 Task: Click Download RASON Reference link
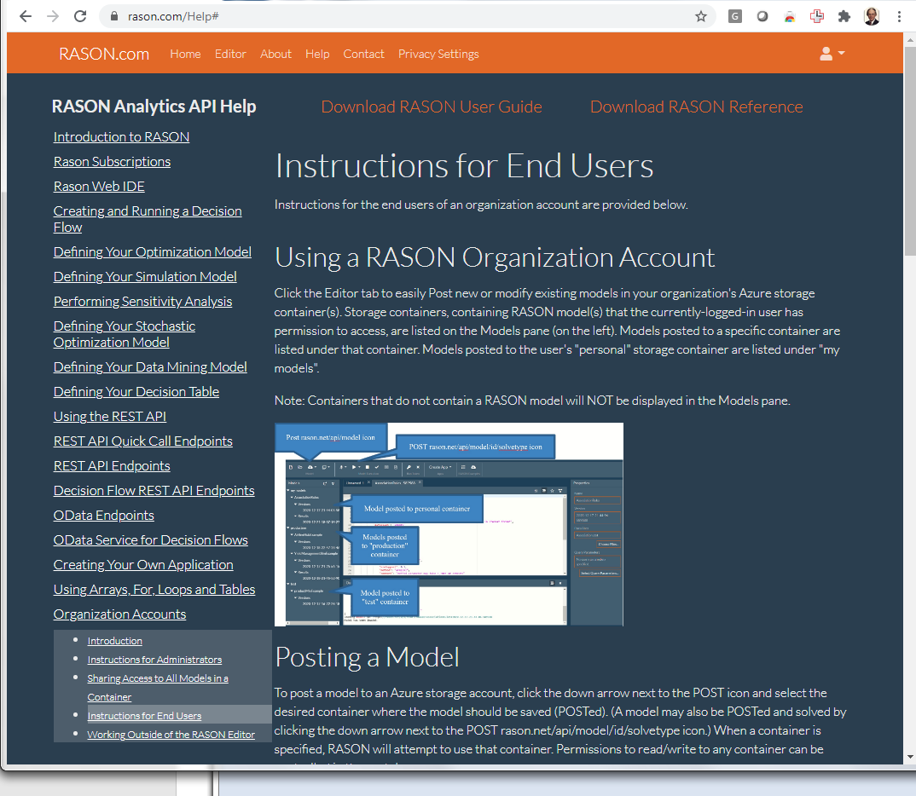click(x=696, y=107)
